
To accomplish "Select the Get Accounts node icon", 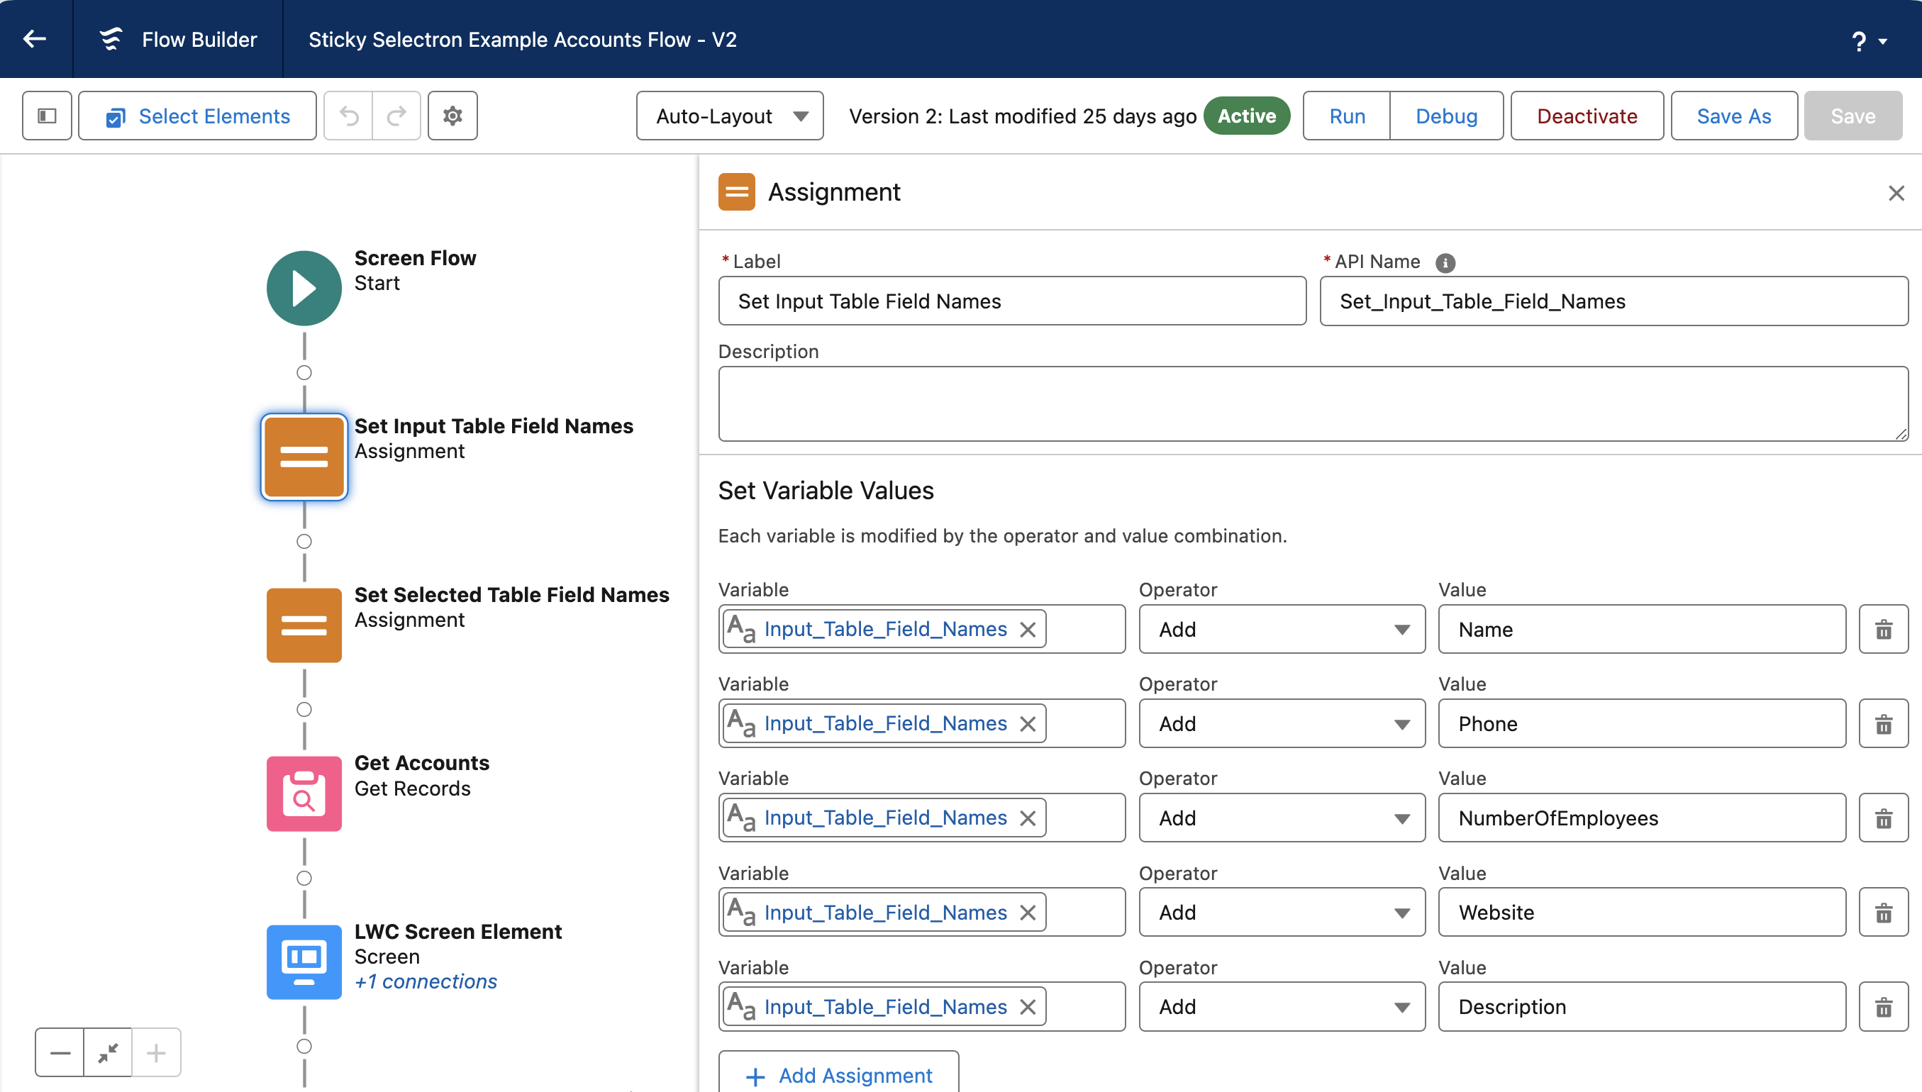I will (x=304, y=793).
